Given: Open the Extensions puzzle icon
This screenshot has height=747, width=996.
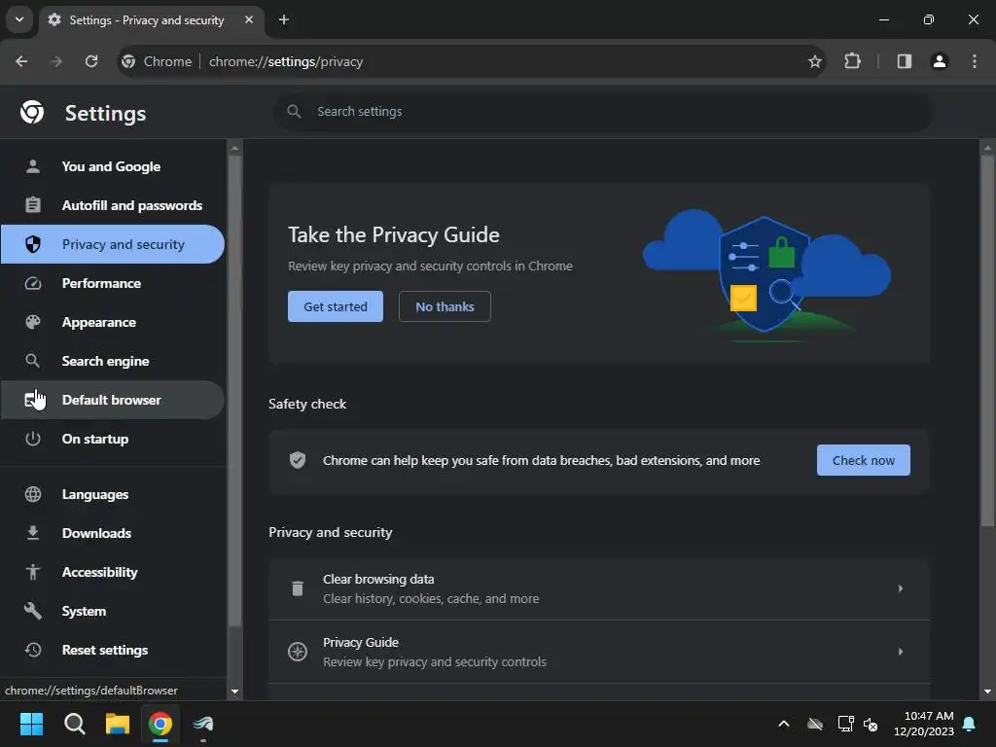Looking at the screenshot, I should [x=852, y=61].
